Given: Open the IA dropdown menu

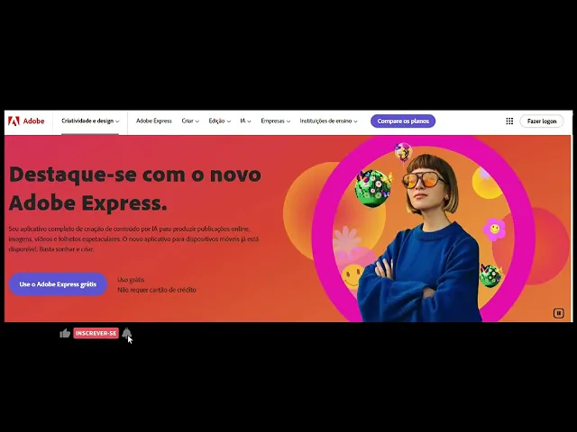Looking at the screenshot, I should (x=245, y=121).
